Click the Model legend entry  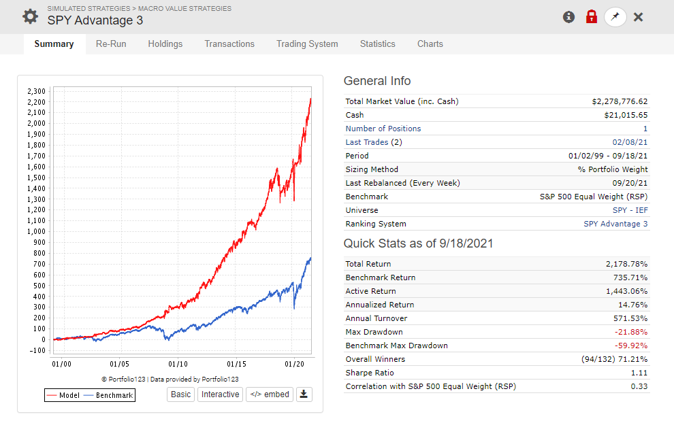63,395
